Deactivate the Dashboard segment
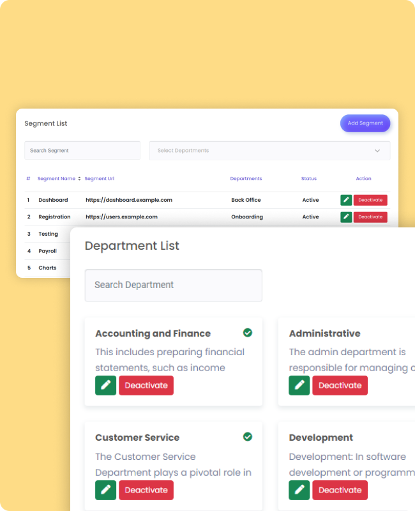The height and width of the screenshot is (511, 415). [x=370, y=200]
